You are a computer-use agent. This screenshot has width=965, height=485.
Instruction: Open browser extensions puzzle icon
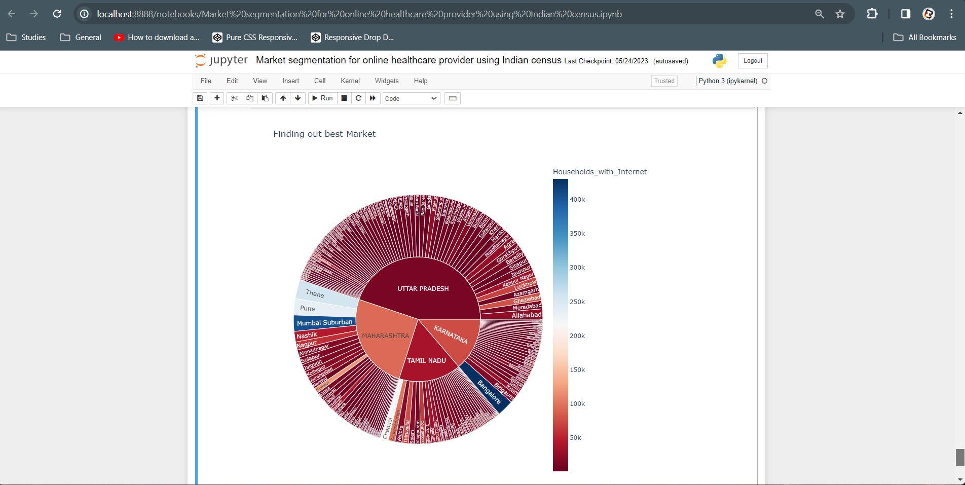872,14
